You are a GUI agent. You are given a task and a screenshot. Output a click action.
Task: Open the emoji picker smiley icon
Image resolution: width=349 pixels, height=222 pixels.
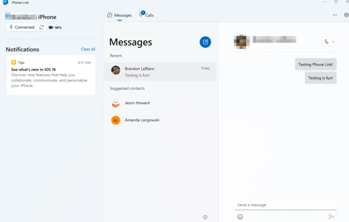tap(240, 217)
